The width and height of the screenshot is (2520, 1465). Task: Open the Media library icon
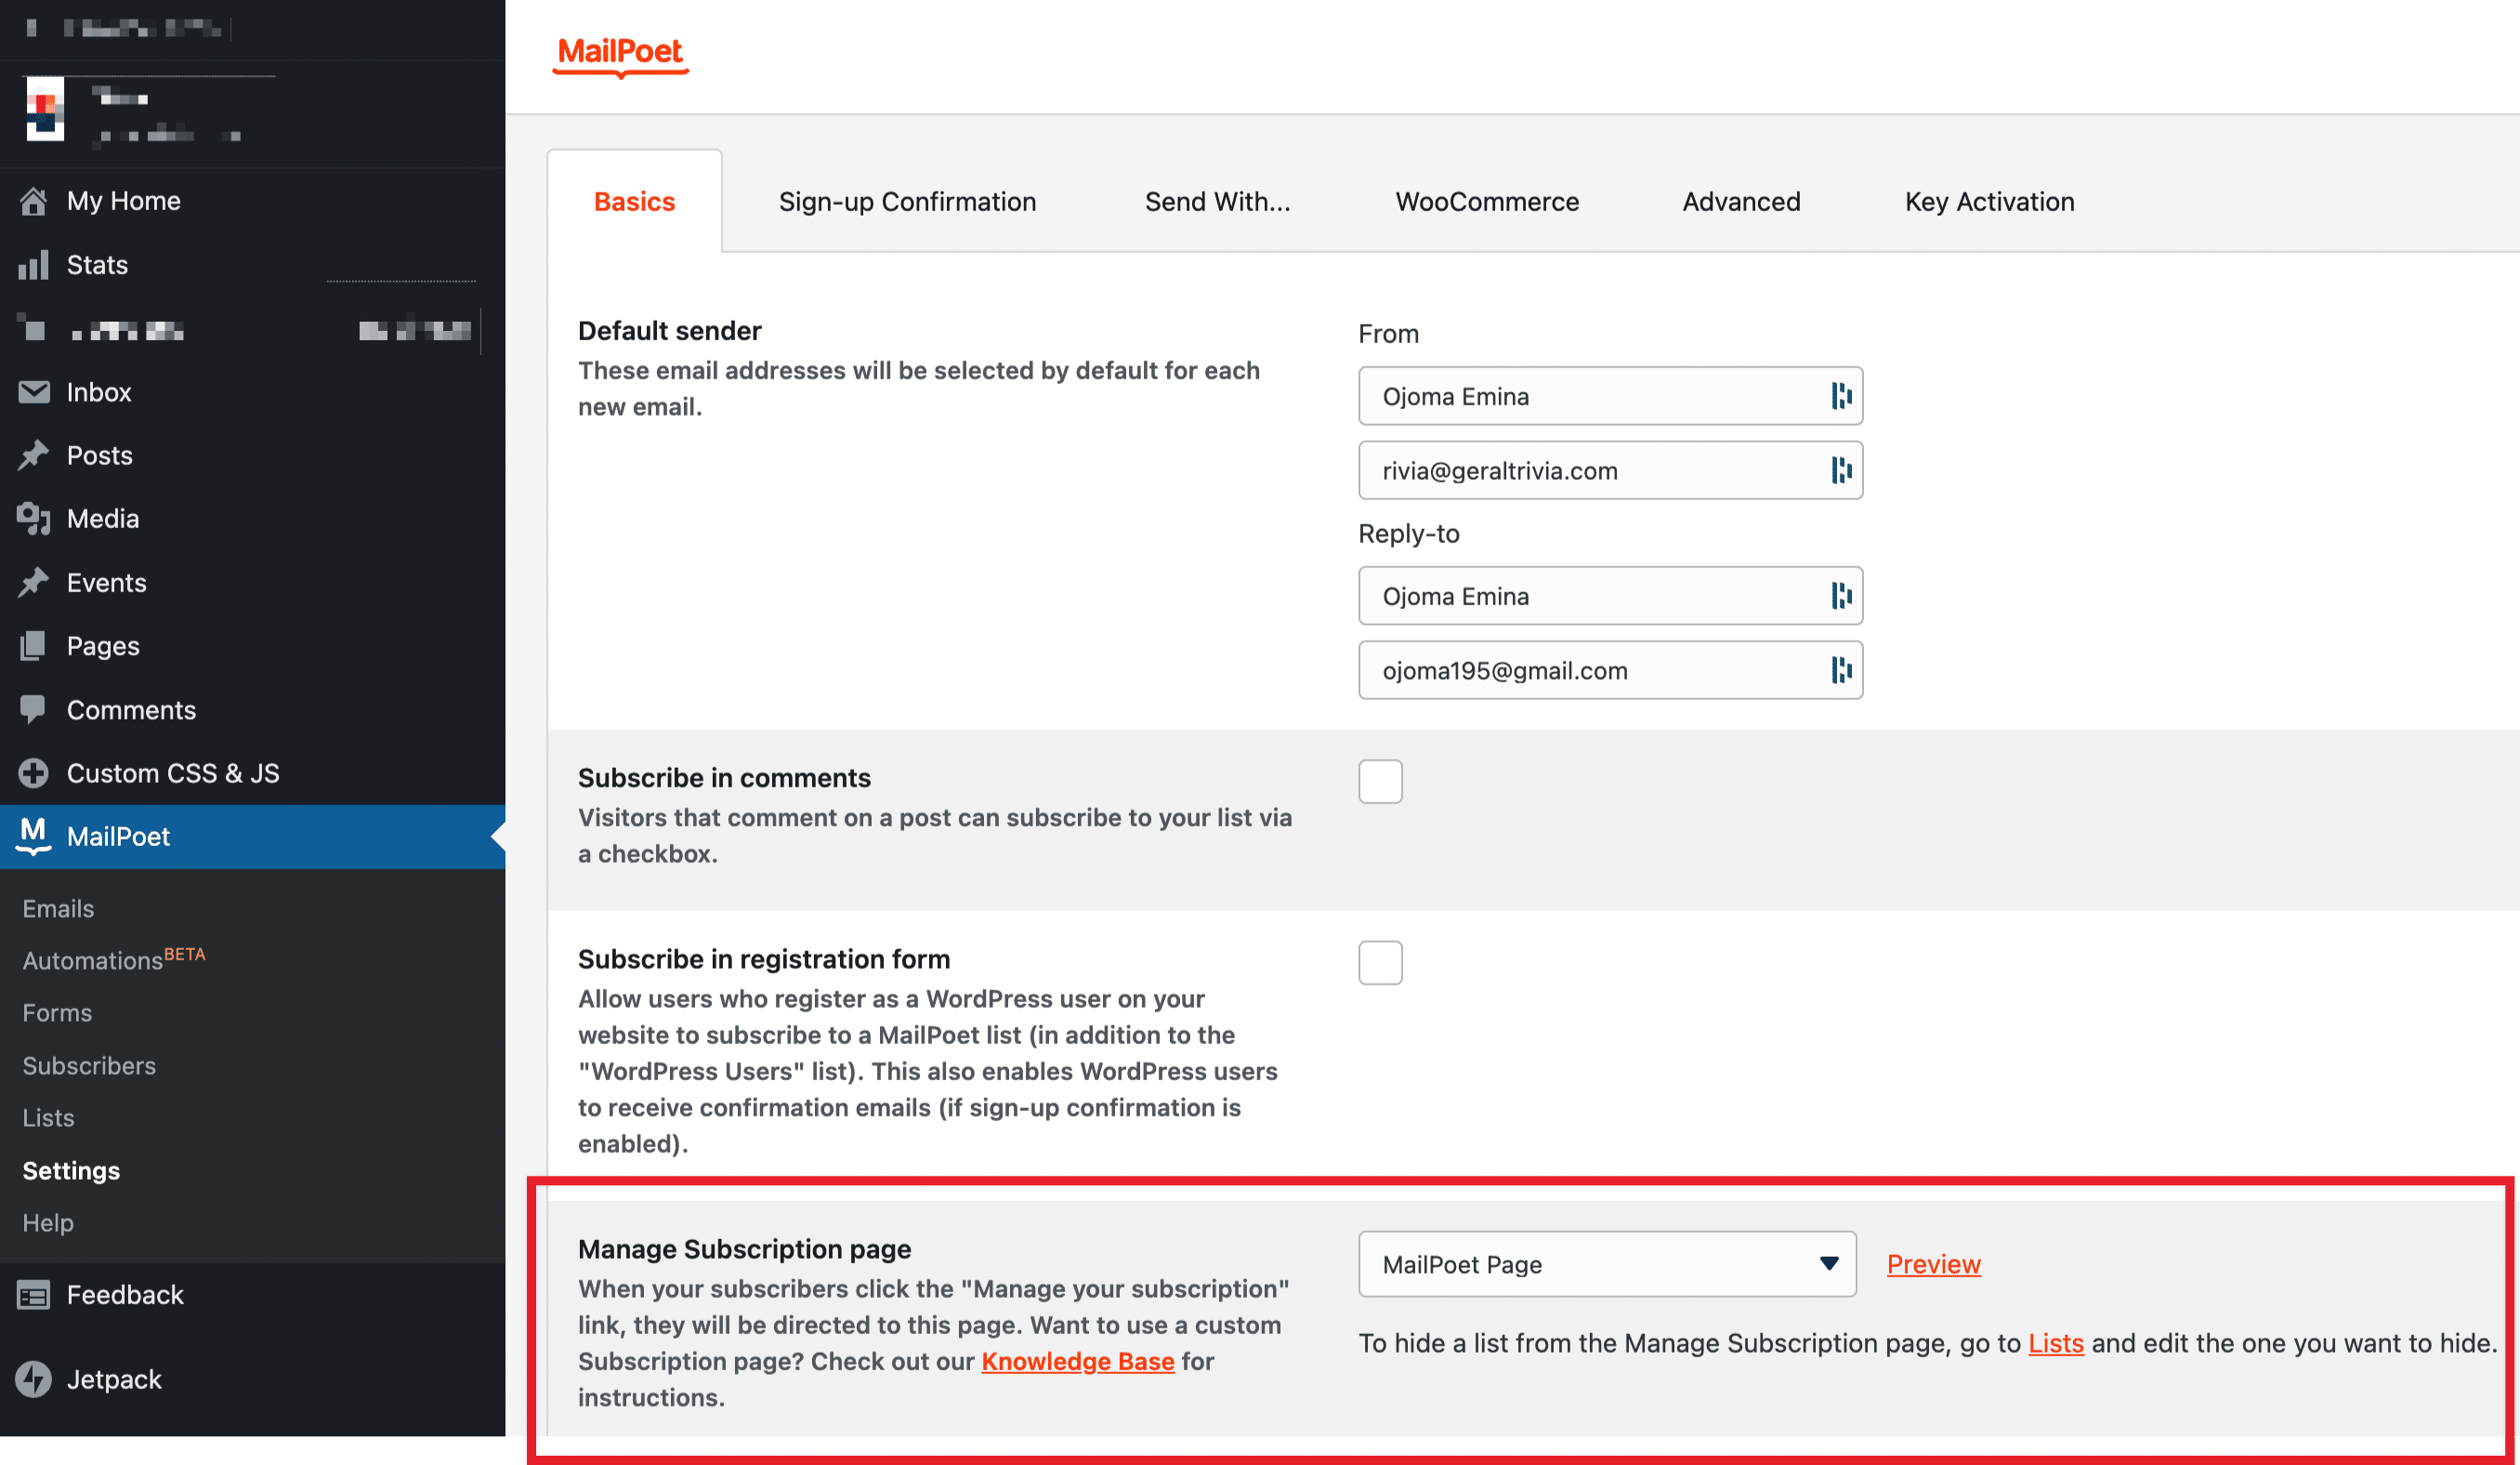tap(33, 519)
